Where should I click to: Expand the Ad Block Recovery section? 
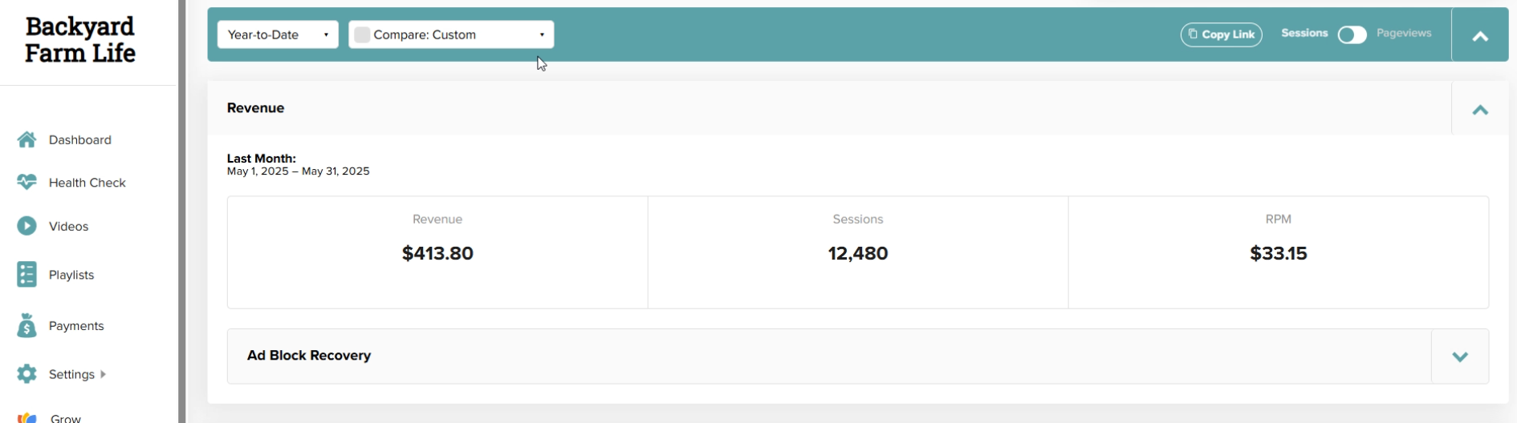pos(1459,357)
